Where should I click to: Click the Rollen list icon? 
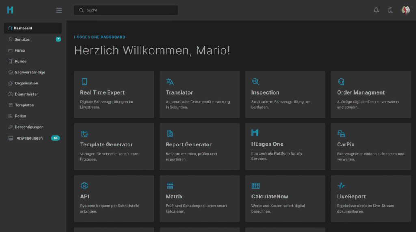click(x=10, y=116)
